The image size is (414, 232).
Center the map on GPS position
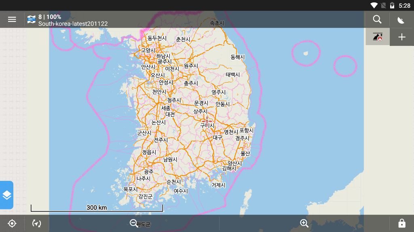tap(12, 223)
